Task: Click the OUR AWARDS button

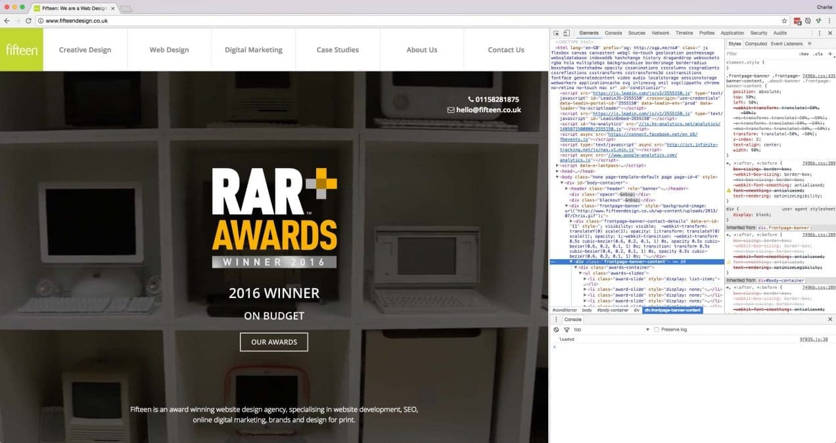Action: [273, 342]
